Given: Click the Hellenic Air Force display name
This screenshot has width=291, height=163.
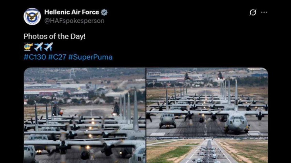Looking at the screenshot, I should (x=72, y=12).
